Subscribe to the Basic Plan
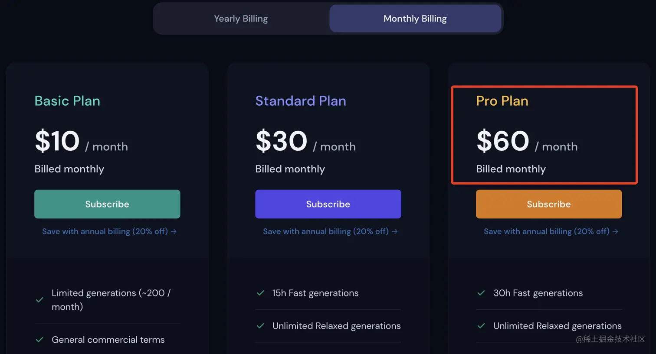 [107, 204]
